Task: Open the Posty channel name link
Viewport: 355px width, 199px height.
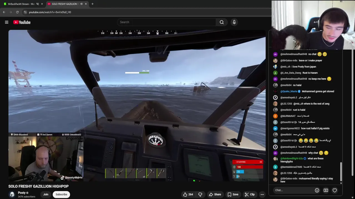Action: [22, 193]
